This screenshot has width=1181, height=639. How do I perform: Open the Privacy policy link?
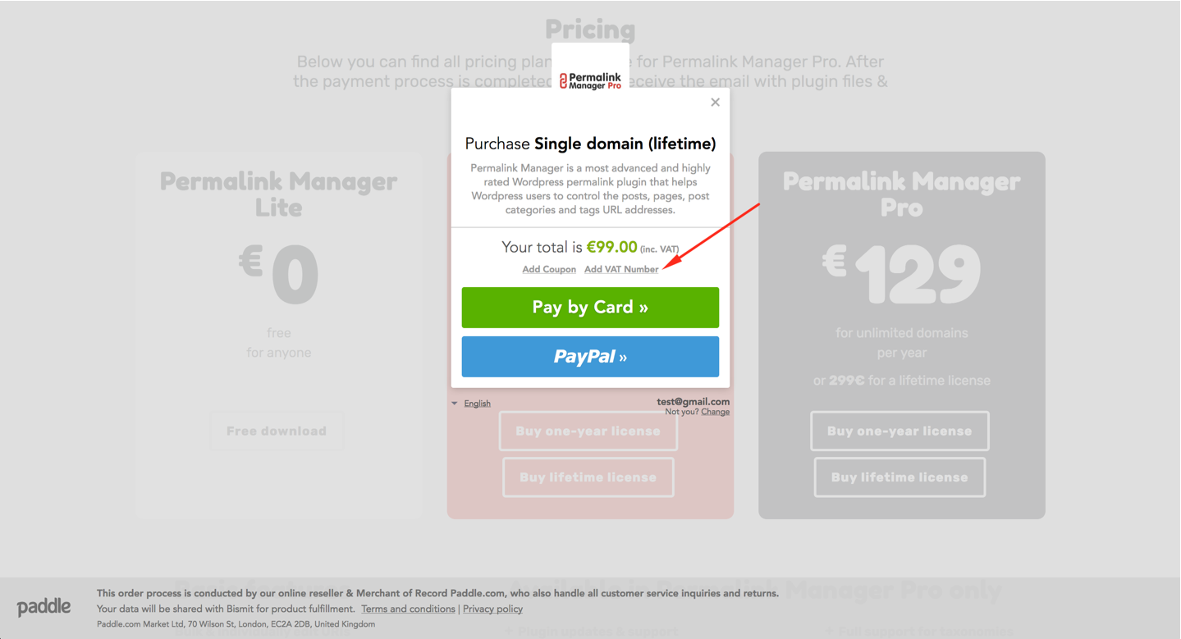(492, 609)
